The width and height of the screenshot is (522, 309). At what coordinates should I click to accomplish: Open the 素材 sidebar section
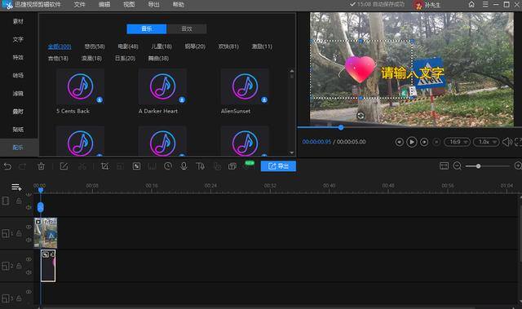18,21
